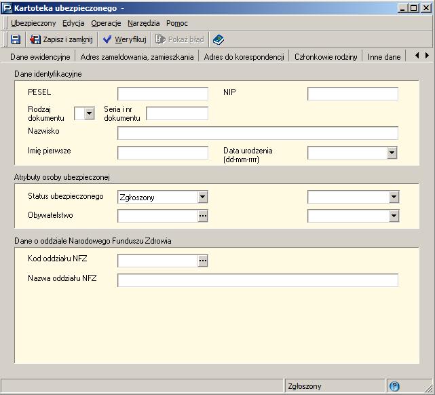Screen dimensions: 435x395
Task: Open the Operacje menu
Action: tap(106, 23)
